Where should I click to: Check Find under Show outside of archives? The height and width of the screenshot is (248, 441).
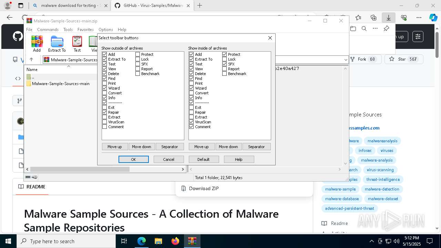pyautogui.click(x=104, y=79)
